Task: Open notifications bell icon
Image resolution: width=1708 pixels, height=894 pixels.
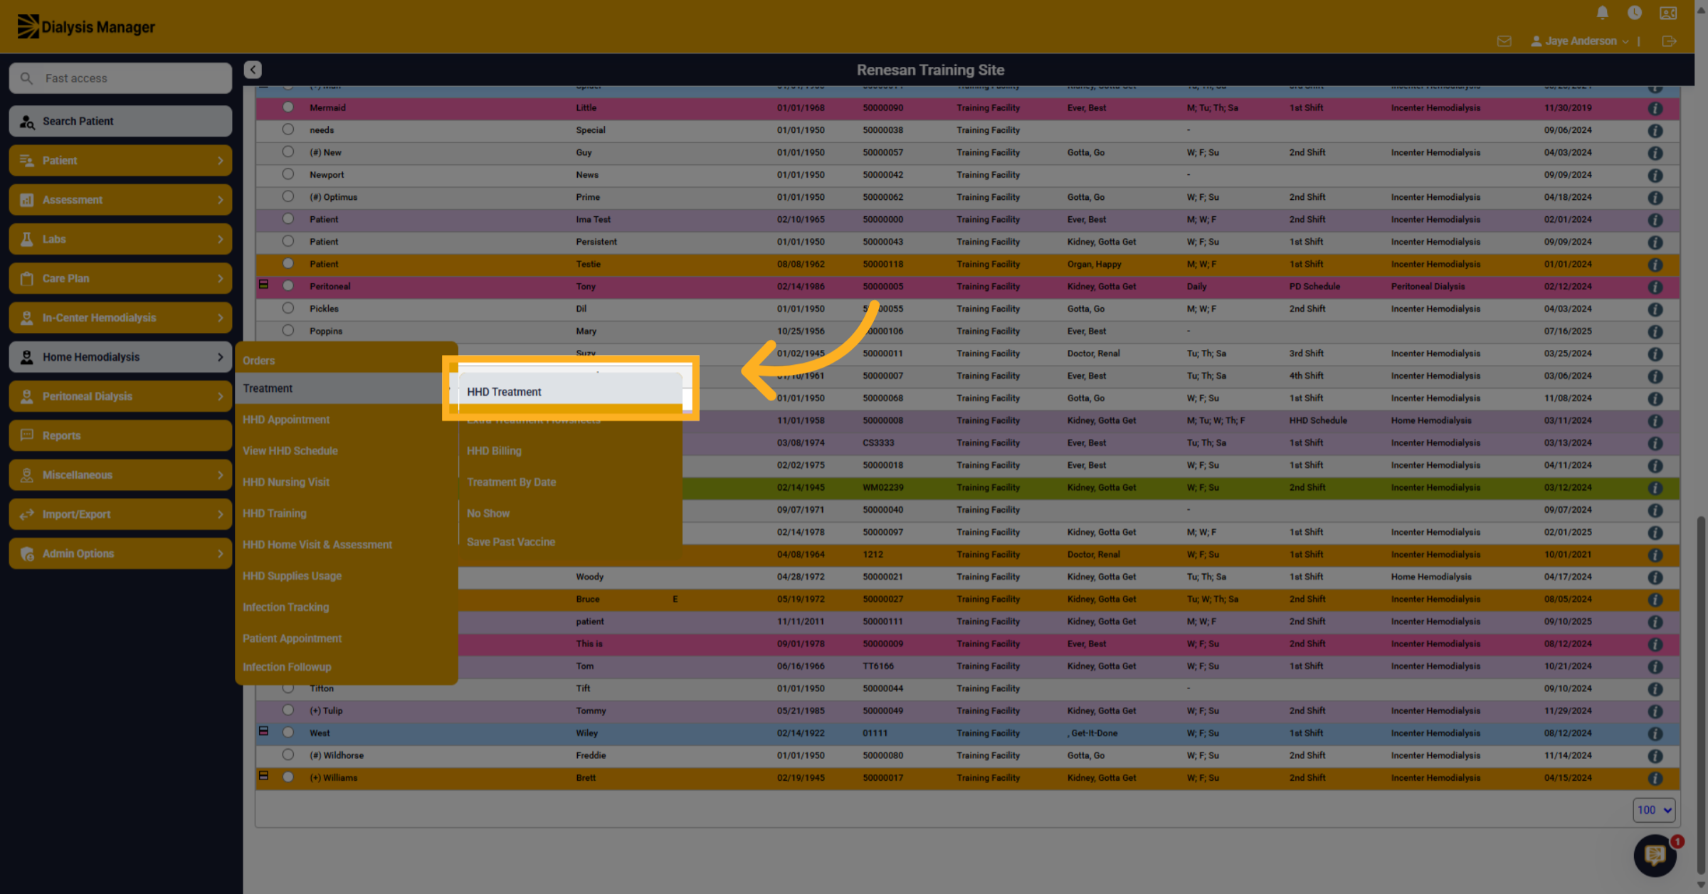Action: 1602,13
